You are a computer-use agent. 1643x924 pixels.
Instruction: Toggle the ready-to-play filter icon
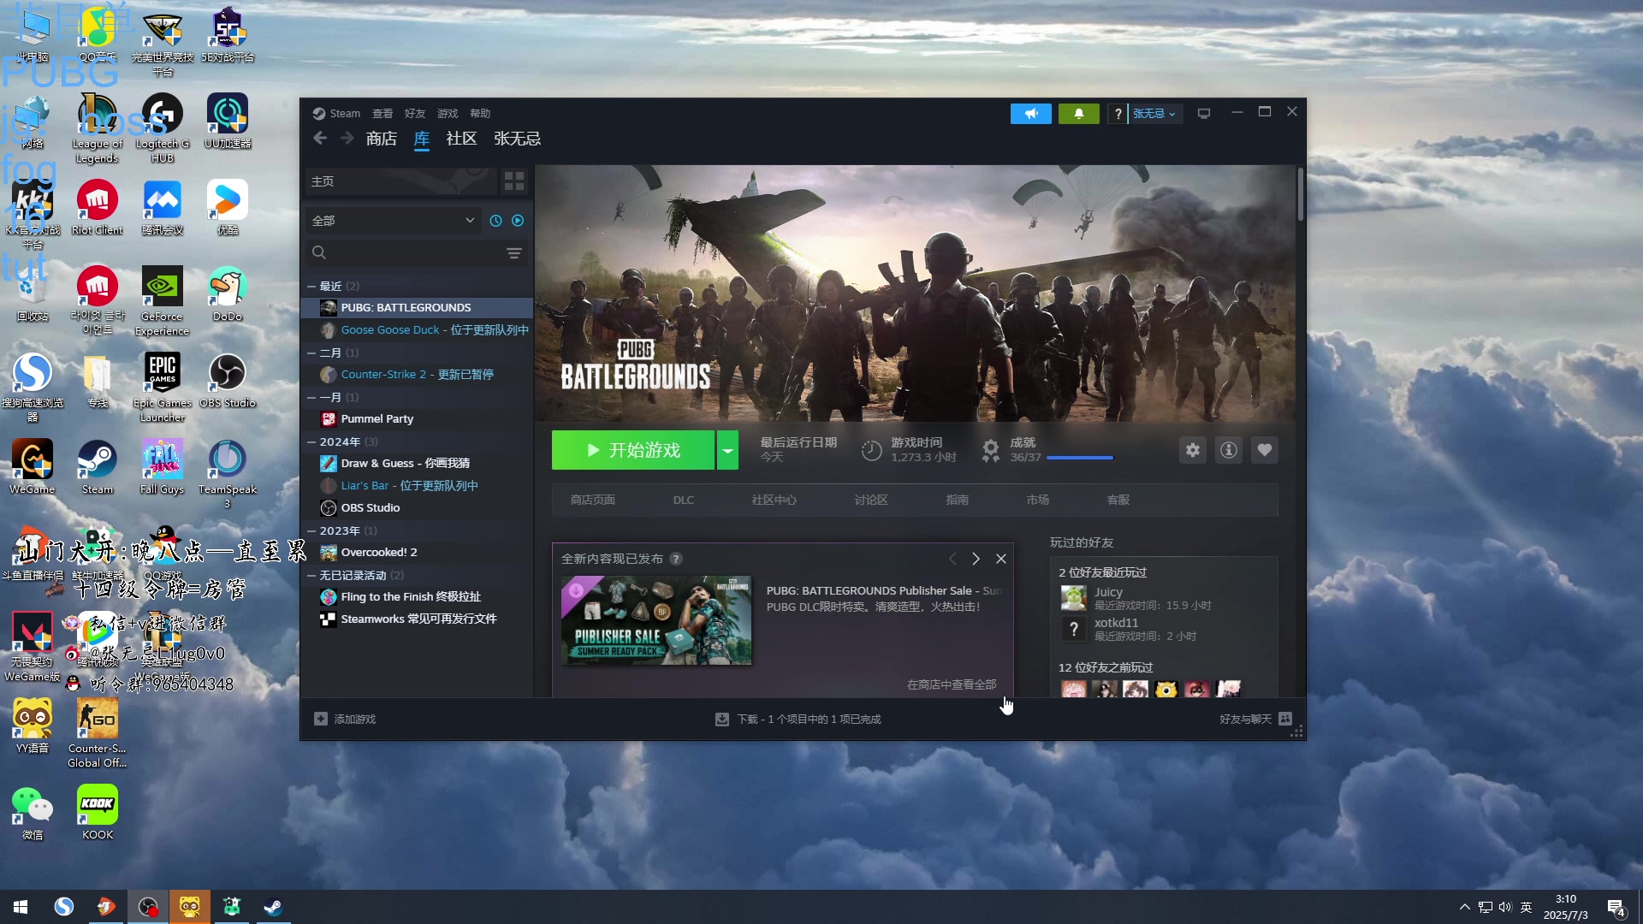tap(518, 221)
